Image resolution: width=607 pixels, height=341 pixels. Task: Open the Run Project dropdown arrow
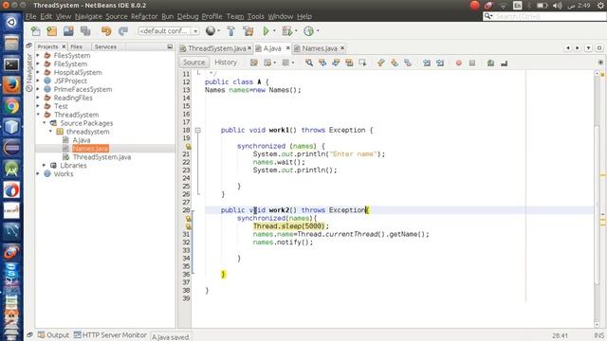pos(274,31)
